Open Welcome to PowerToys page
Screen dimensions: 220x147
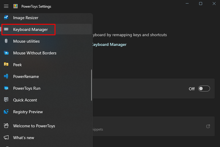pos(46,126)
